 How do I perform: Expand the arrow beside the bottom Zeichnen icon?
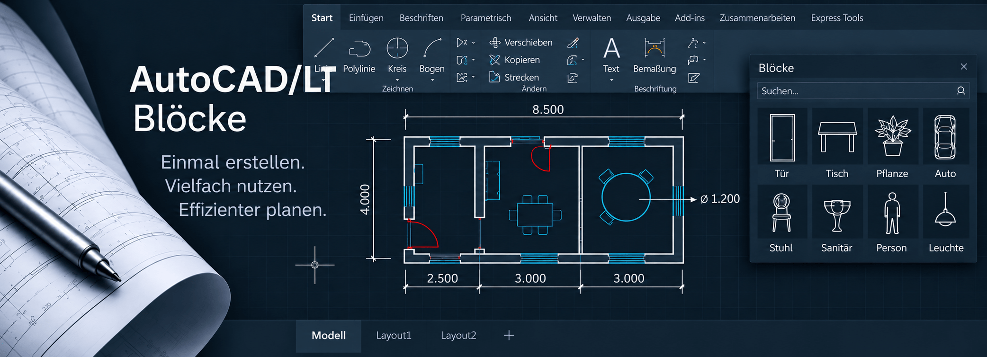pyautogui.click(x=473, y=77)
